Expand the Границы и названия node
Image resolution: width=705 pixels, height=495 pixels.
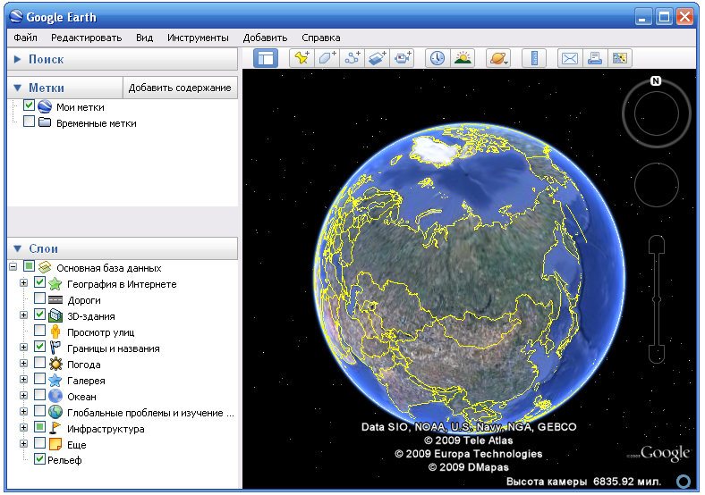[24, 348]
